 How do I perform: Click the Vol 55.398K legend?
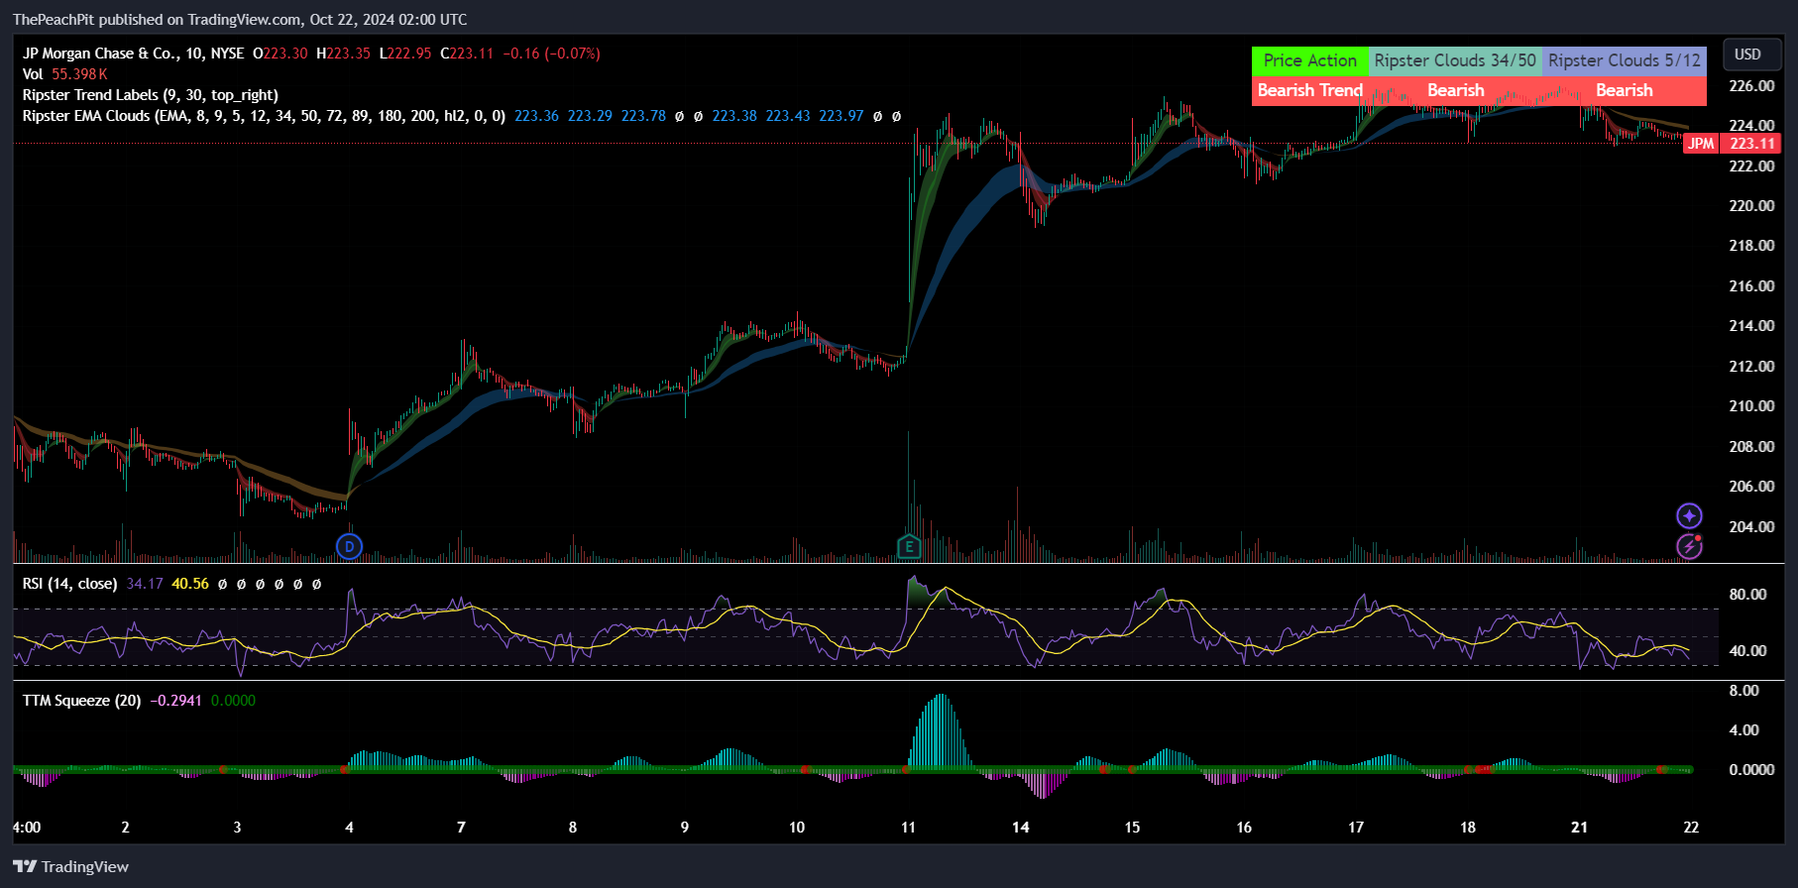[x=64, y=74]
